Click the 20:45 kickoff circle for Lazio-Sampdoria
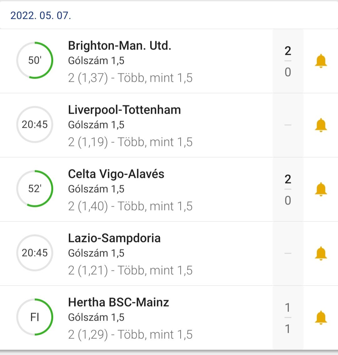 [35, 253]
